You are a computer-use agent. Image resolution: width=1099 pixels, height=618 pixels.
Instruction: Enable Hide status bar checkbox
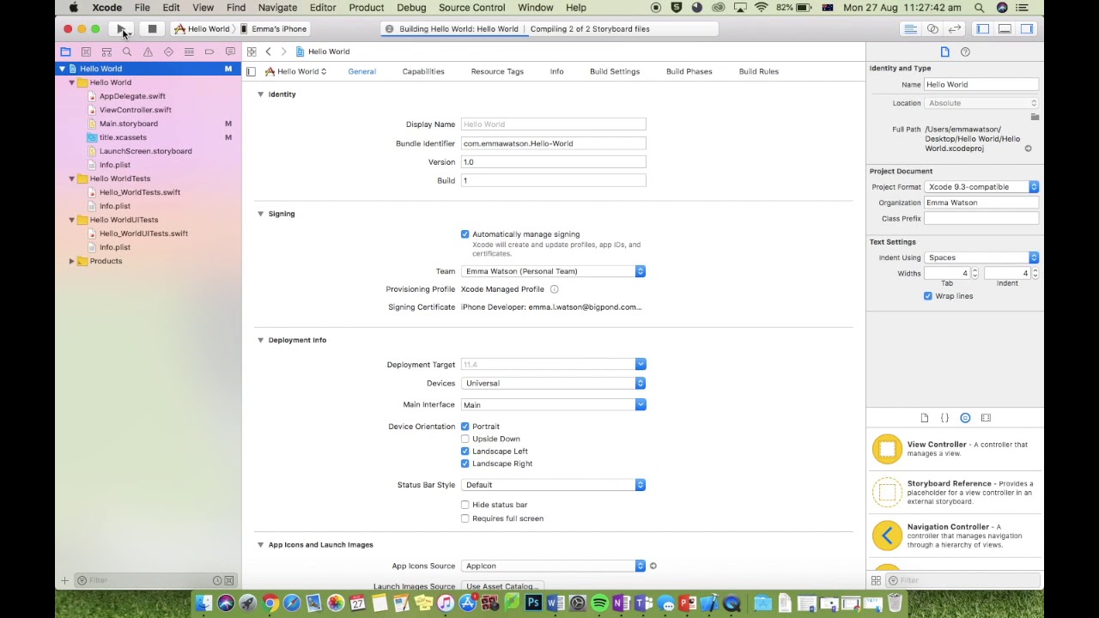click(x=465, y=505)
